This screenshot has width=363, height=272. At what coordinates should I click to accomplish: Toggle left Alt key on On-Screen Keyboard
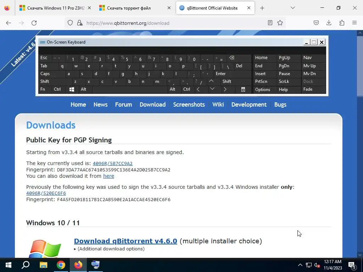(x=85, y=90)
